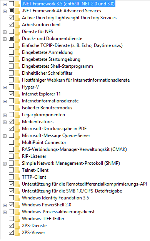Expand the Internetinformationsdienste node
This screenshot has width=150, height=241.
(x=5, y=101)
